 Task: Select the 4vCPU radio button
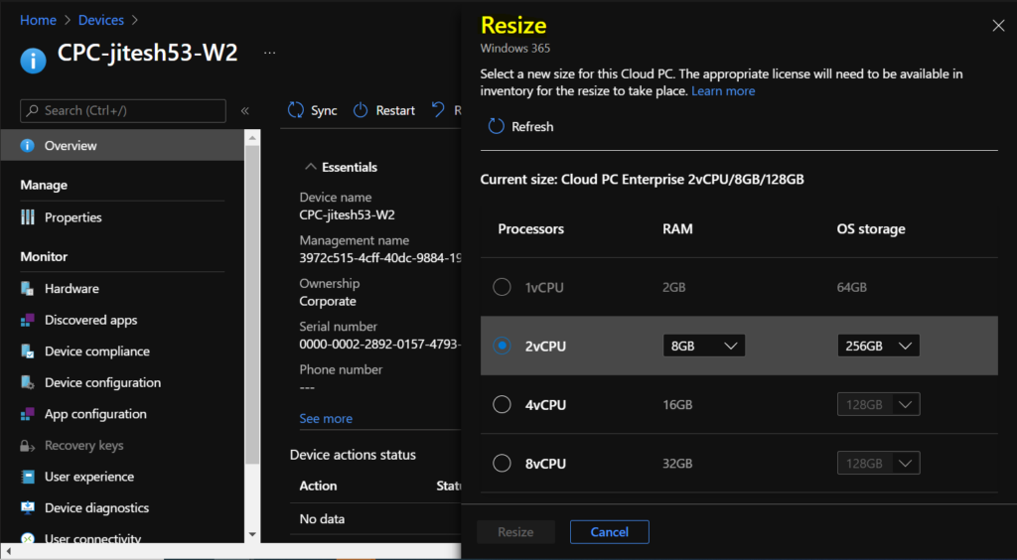point(502,404)
